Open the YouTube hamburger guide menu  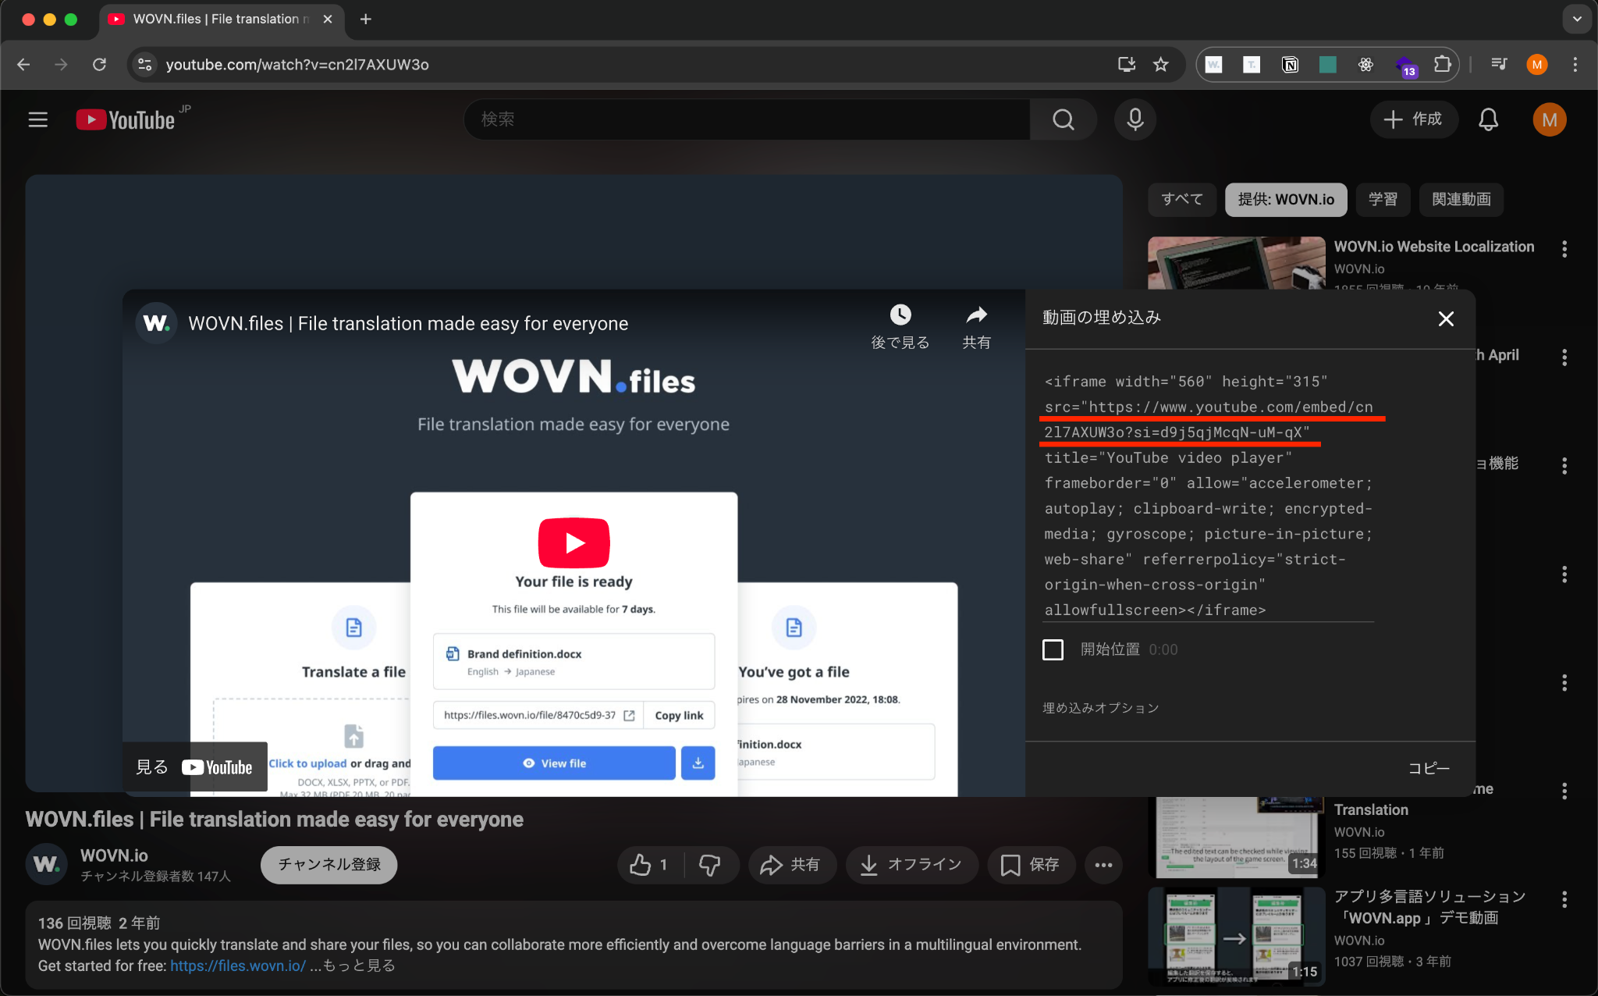point(38,119)
